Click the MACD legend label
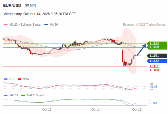Image resolution: width=168 pixels, height=114 pixels. click(x=14, y=95)
